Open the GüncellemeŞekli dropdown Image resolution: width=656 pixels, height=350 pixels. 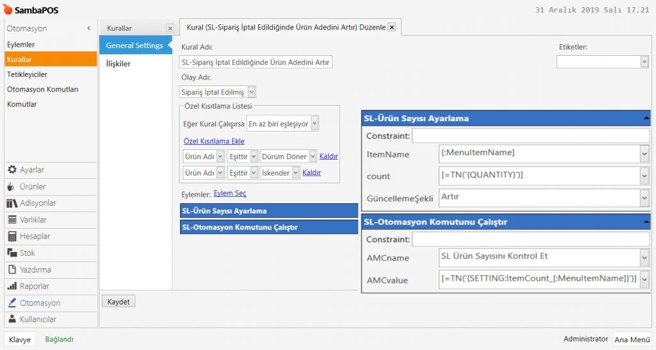click(x=644, y=198)
